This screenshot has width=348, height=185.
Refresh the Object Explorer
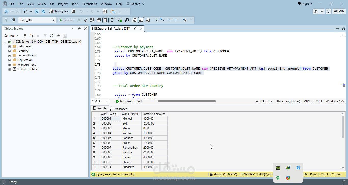point(52,36)
